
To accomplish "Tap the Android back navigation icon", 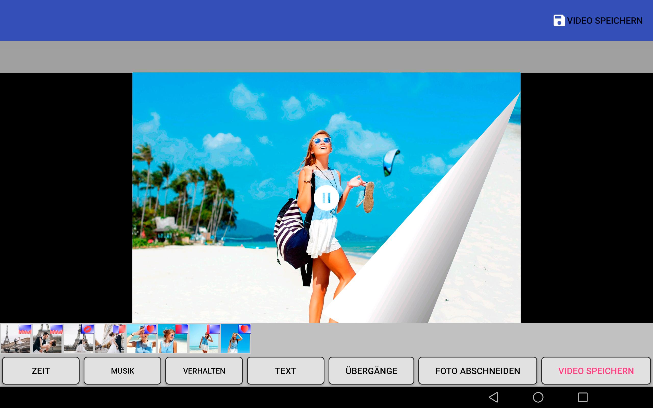I will [x=494, y=397].
